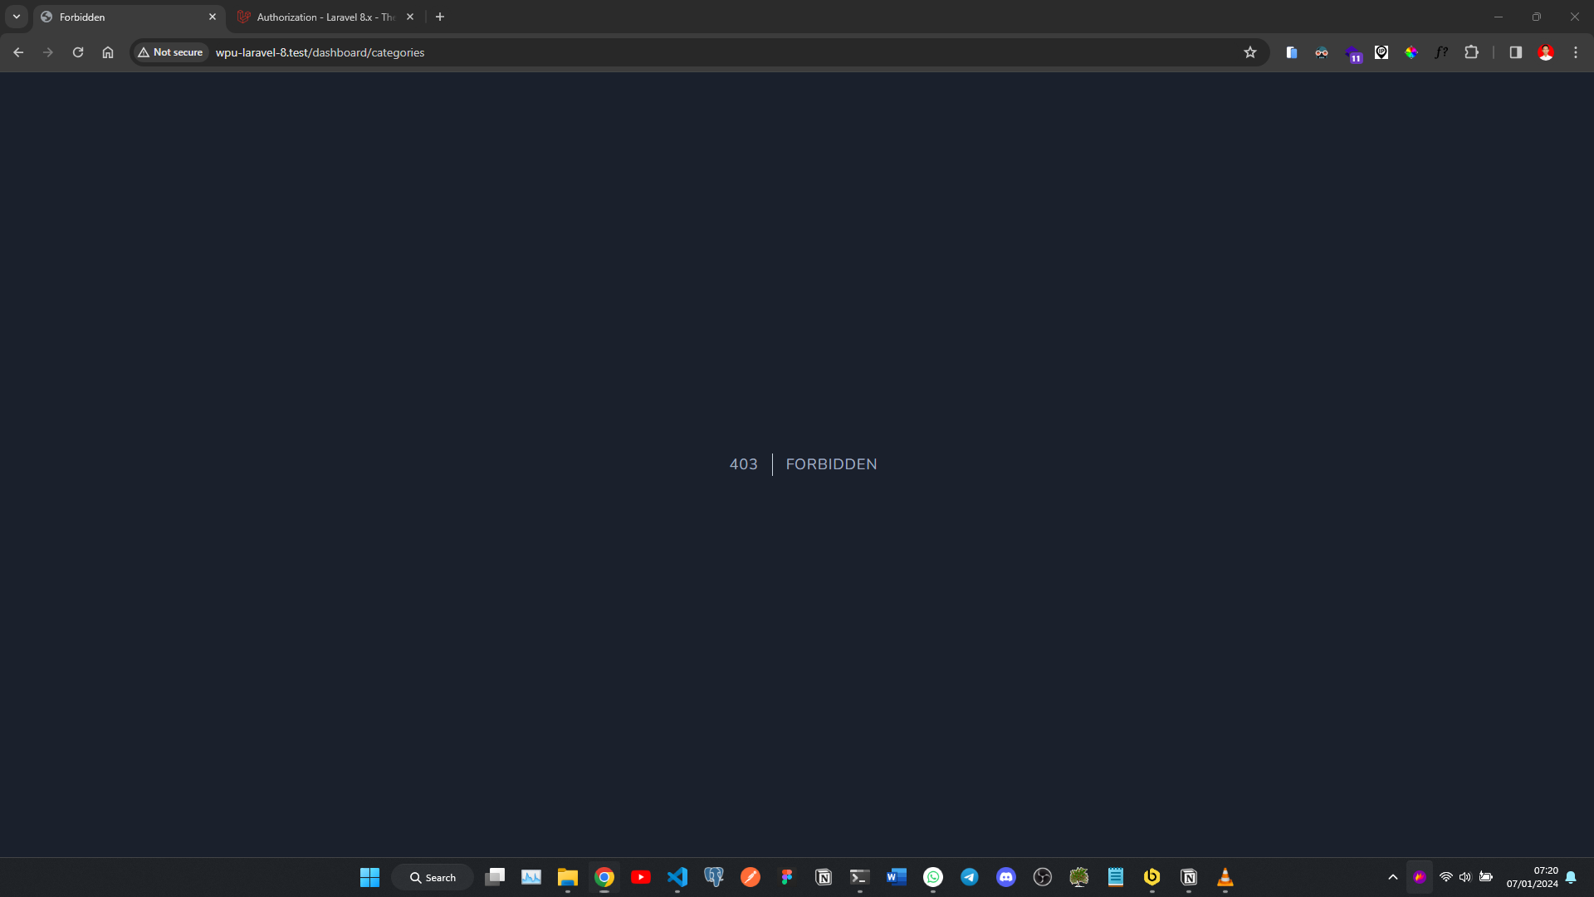Image resolution: width=1594 pixels, height=897 pixels.
Task: Open the Chrome profile avatar
Action: pyautogui.click(x=1546, y=52)
